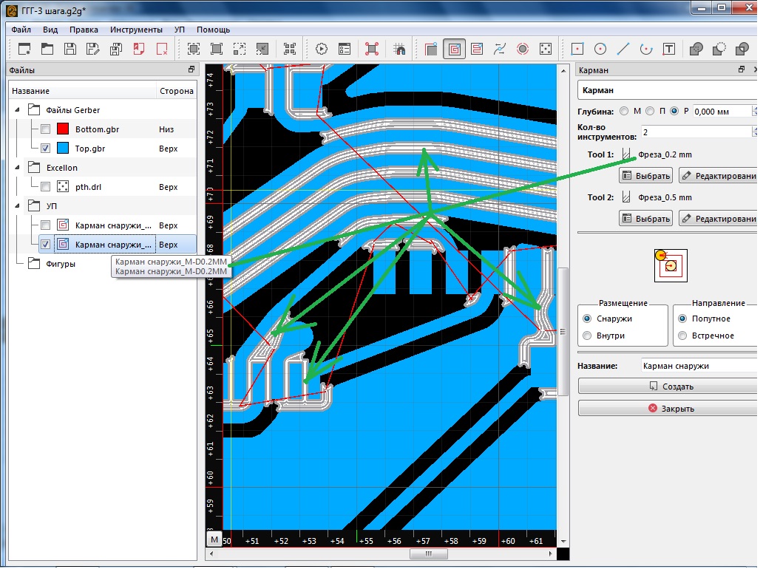Screen dimensions: 763x572
Task: Select the Voronoi toolpath tool
Action: 500,49
